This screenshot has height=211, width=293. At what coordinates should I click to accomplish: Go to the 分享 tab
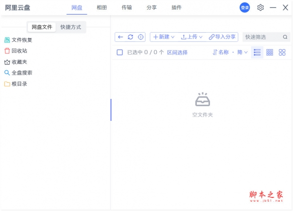click(151, 8)
